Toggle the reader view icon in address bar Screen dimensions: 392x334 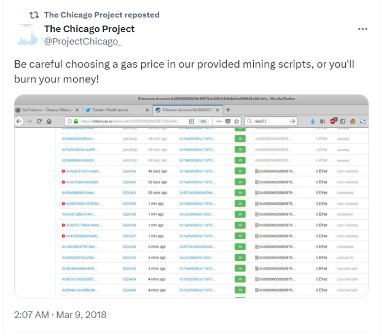point(192,121)
